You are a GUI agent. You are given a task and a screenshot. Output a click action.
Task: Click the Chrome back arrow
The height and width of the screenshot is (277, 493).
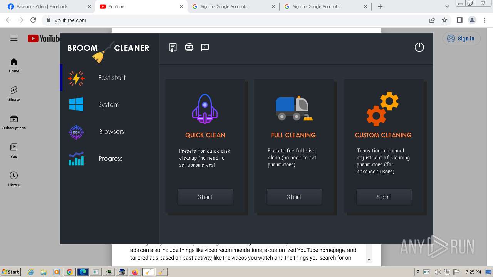(8, 20)
